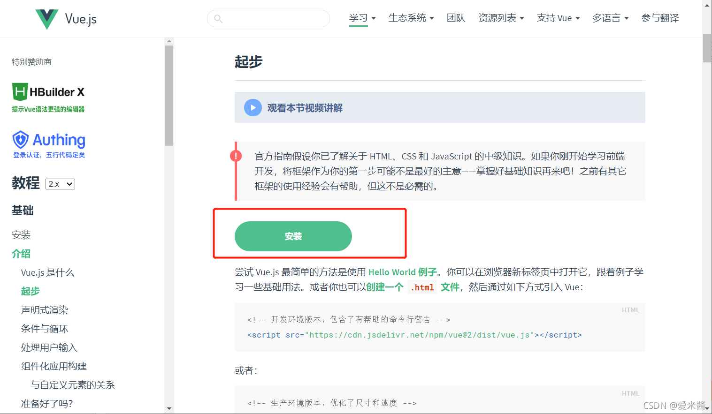
Task: Click sidebar scrollbar up arrow
Action: (169, 41)
